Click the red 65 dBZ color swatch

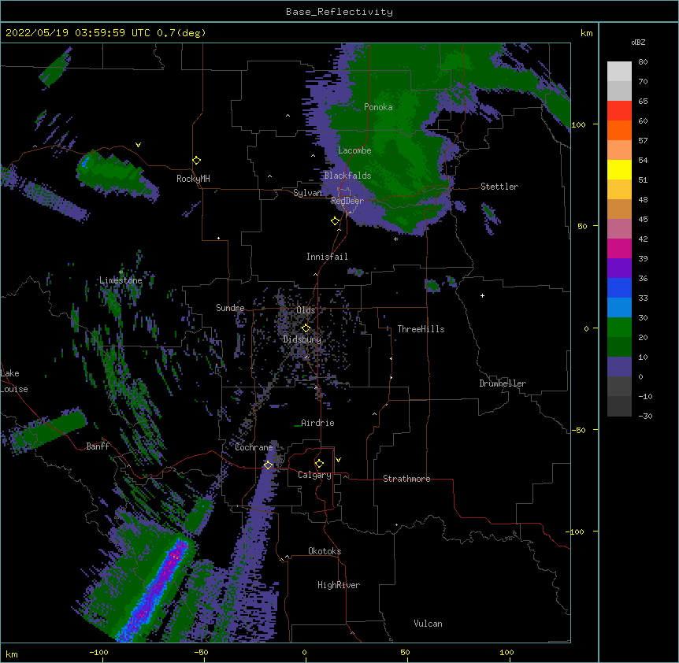619,110
